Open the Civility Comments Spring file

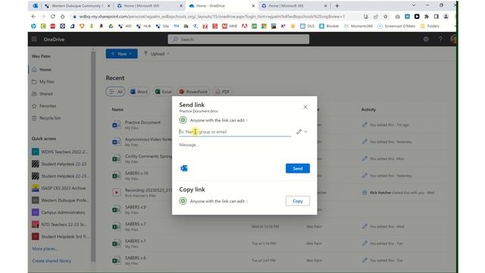(x=149, y=156)
